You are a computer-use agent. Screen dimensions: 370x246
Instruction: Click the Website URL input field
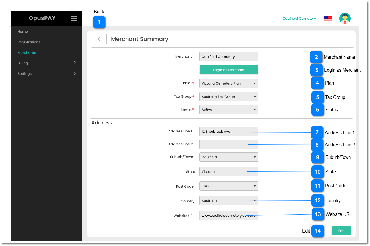pyautogui.click(x=229, y=216)
